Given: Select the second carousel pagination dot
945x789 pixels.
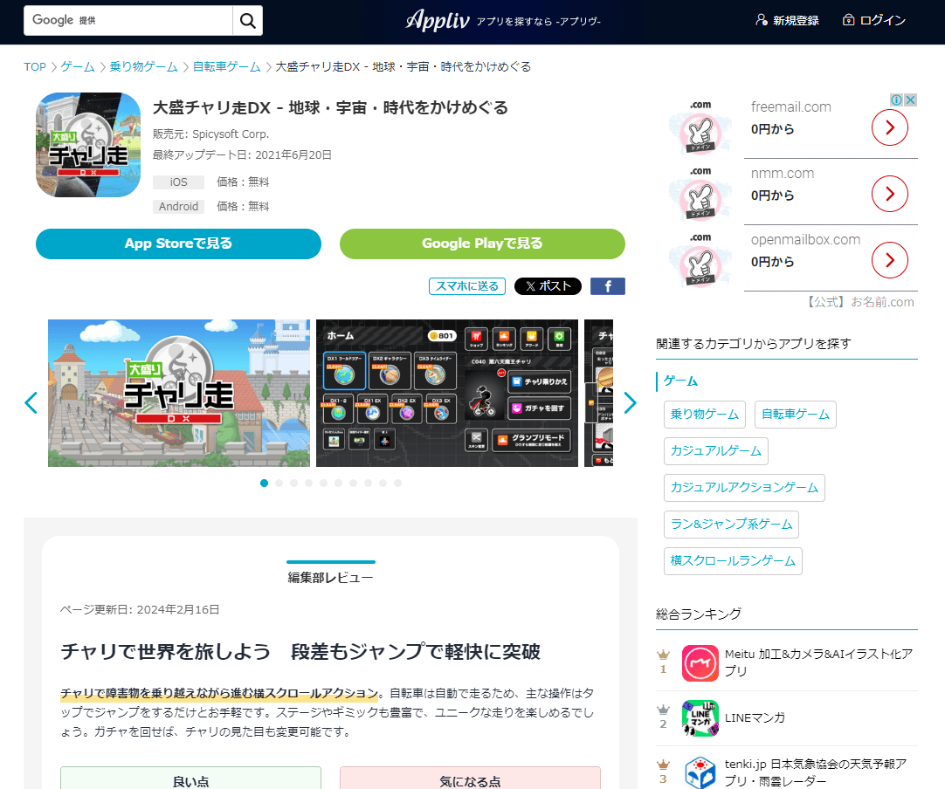Looking at the screenshot, I should 279,483.
